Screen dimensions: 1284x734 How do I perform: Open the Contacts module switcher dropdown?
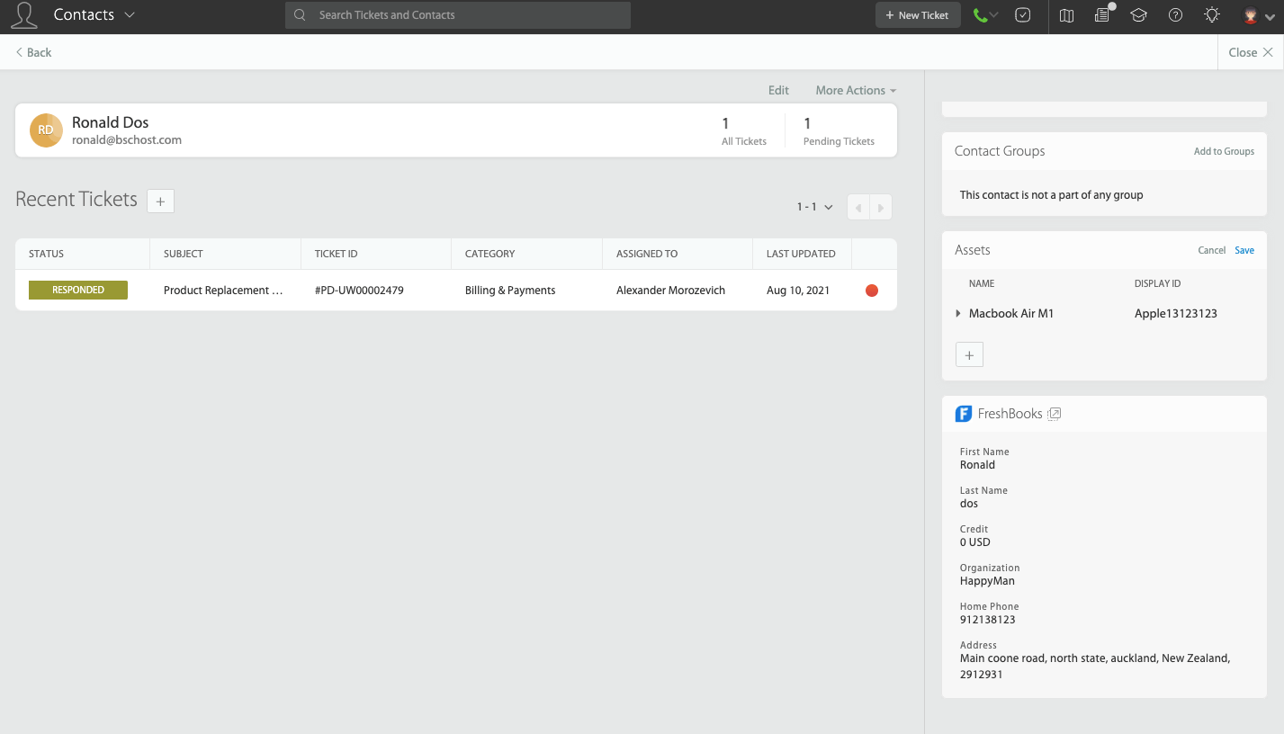130,14
